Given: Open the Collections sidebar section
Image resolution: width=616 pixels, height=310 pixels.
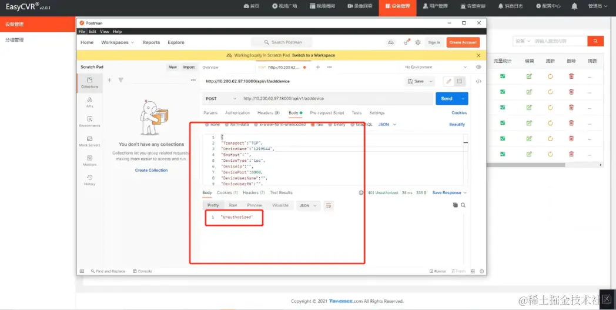Looking at the screenshot, I should click(x=89, y=82).
